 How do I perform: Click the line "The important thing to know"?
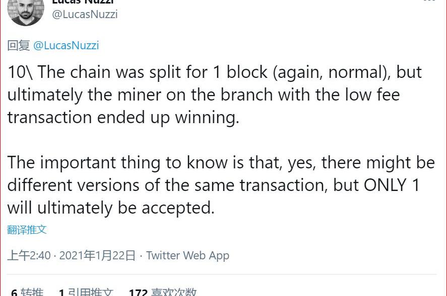coord(221,163)
